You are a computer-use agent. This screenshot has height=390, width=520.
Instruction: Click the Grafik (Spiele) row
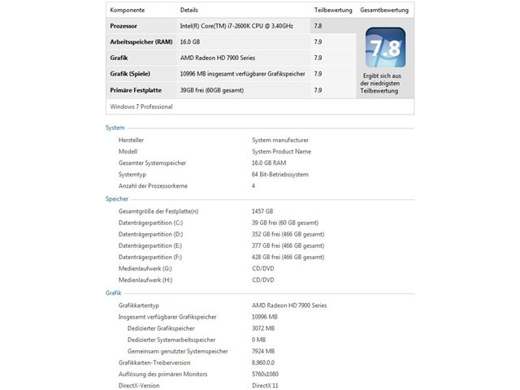(231, 74)
